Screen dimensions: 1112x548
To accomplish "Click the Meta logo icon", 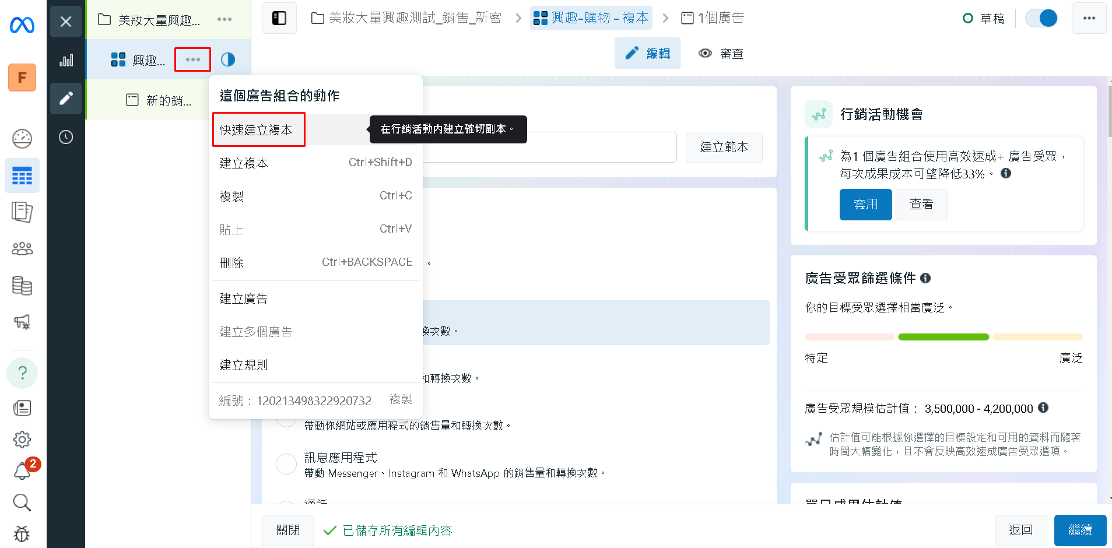I will coord(22,25).
